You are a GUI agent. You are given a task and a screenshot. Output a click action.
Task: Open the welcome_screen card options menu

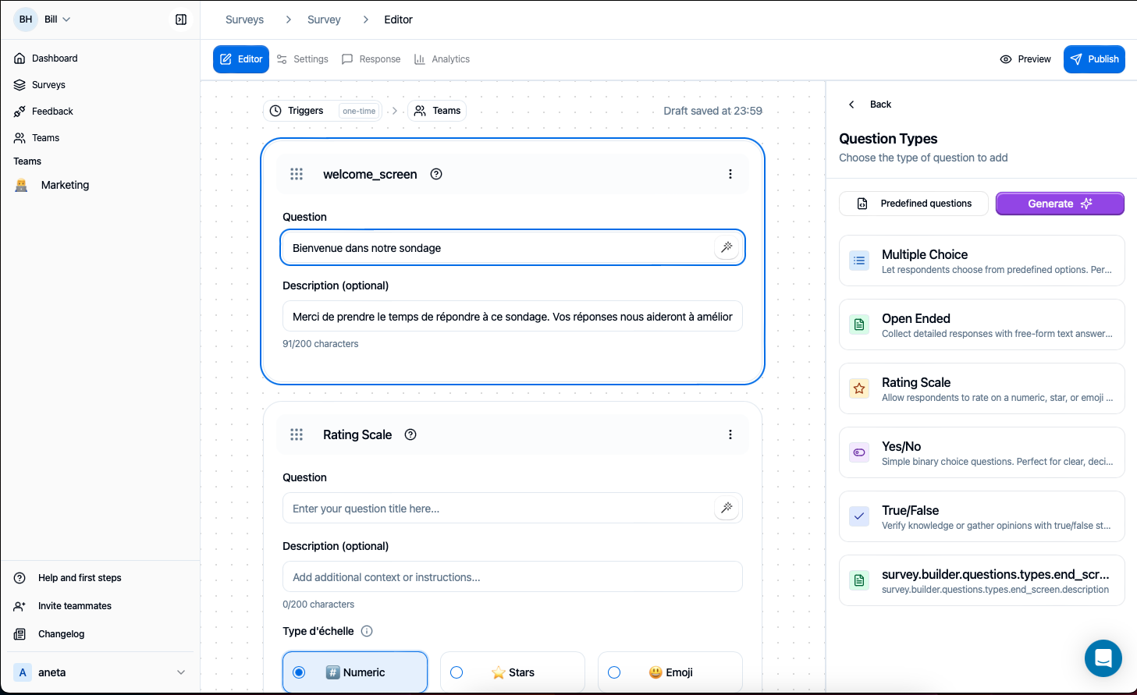coord(730,174)
